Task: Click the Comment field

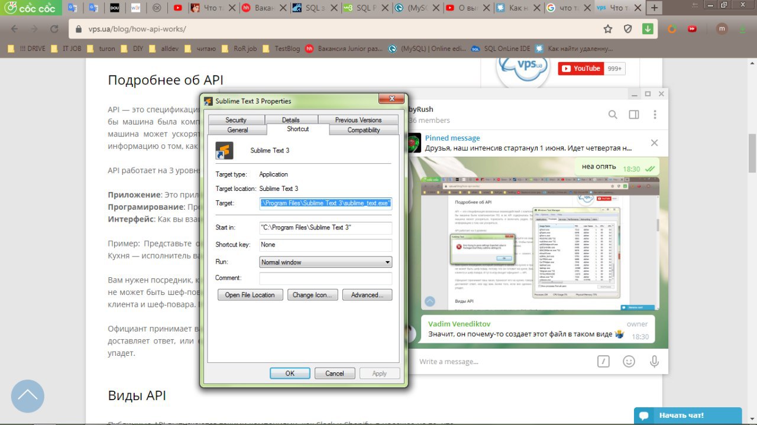Action: point(325,278)
